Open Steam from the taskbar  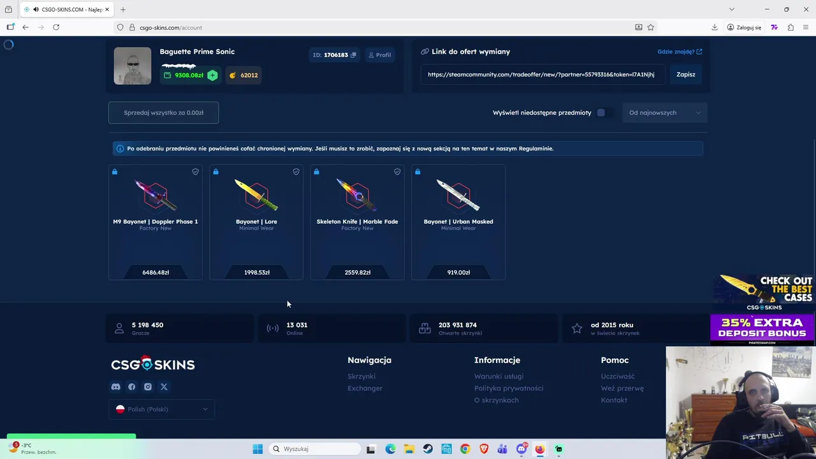point(428,449)
